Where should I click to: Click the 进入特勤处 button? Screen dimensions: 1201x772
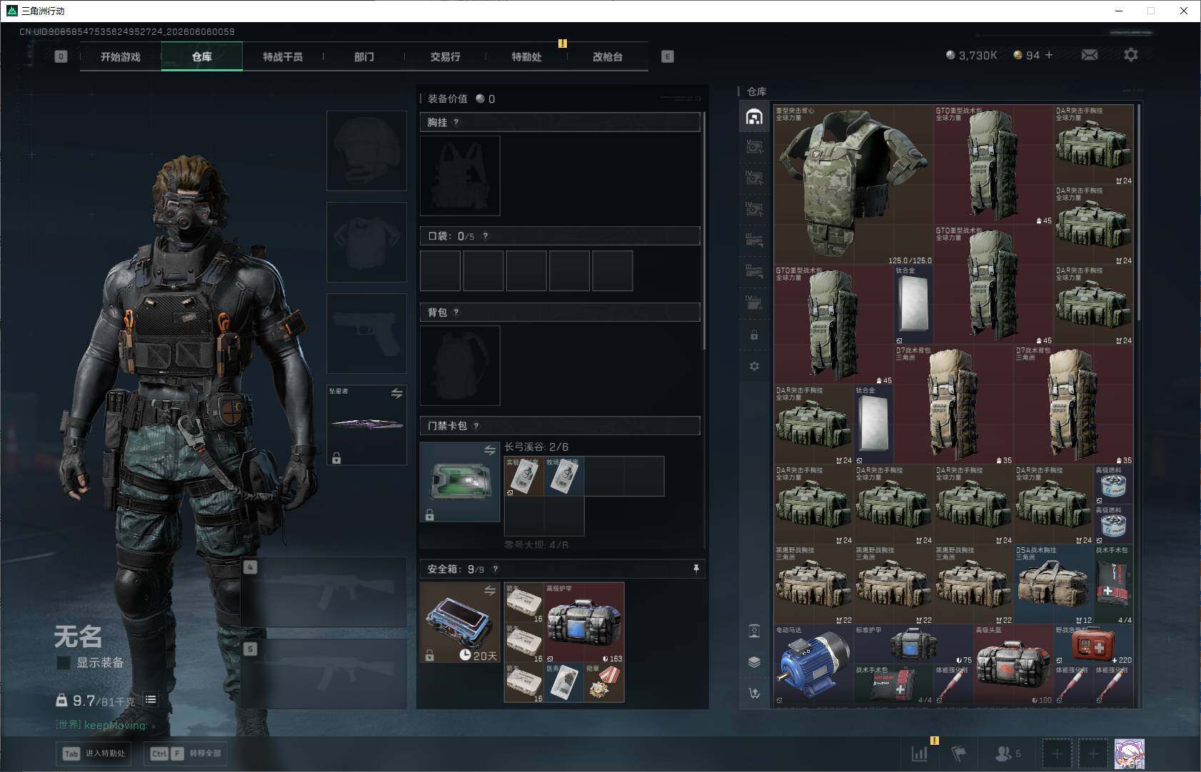[95, 753]
